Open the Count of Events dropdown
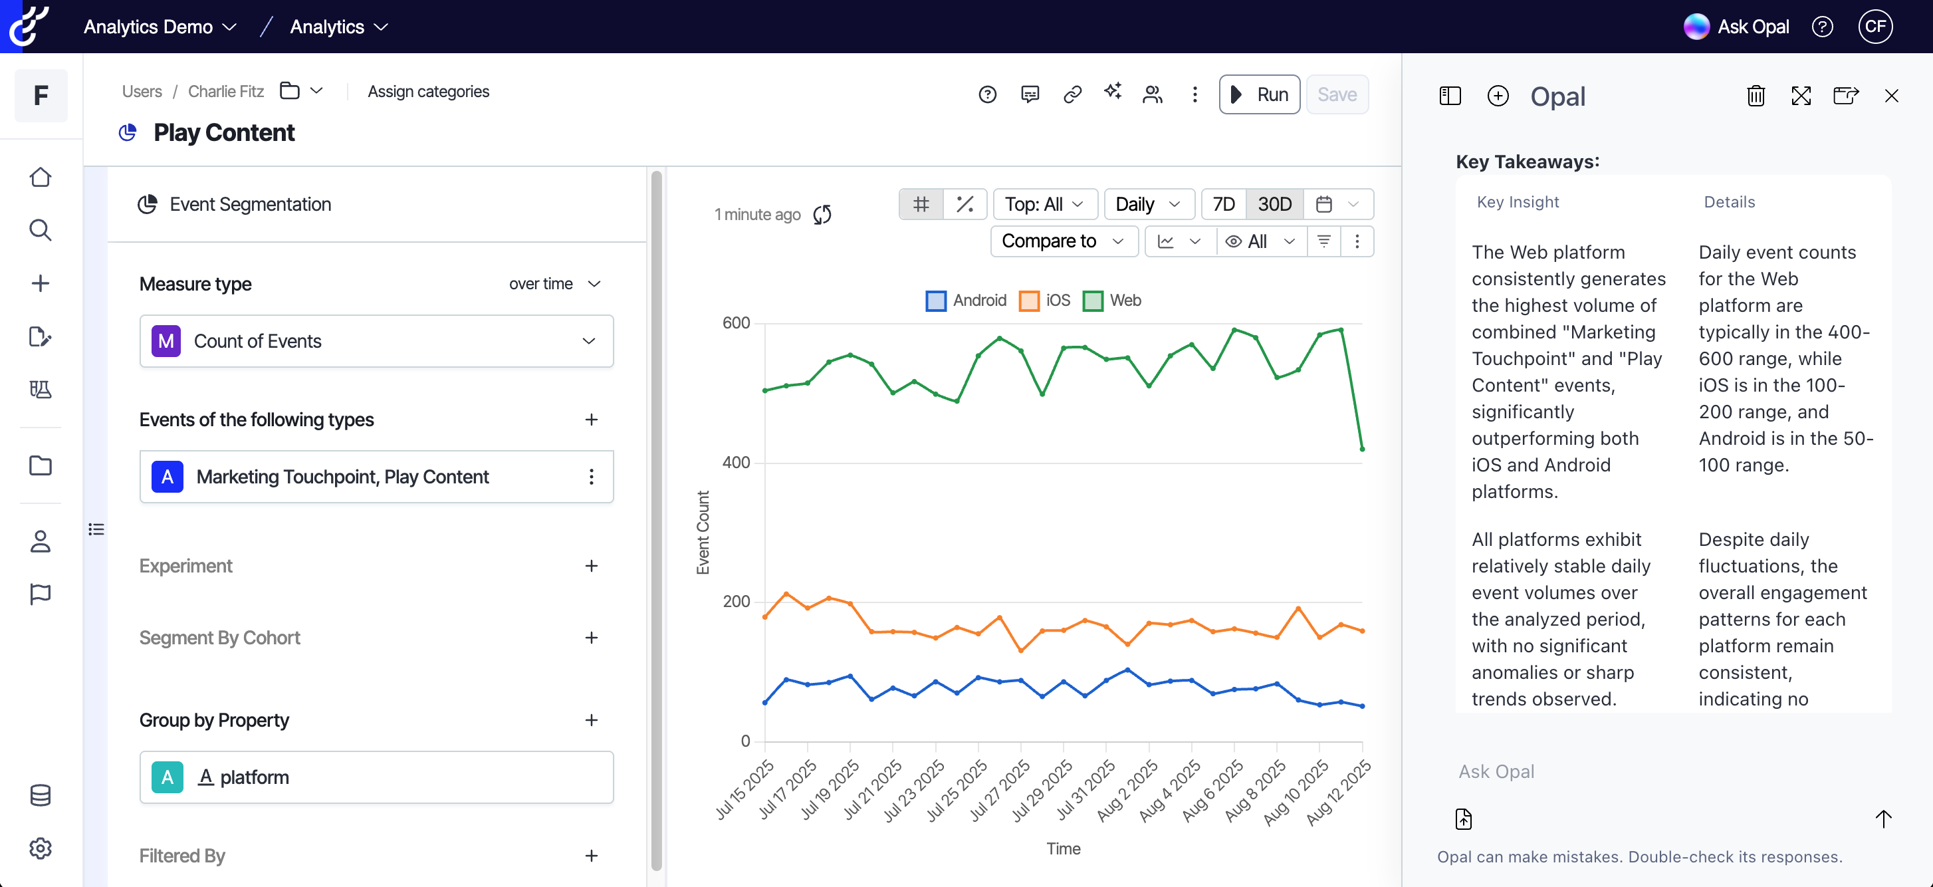The width and height of the screenshot is (1933, 887). (x=376, y=342)
